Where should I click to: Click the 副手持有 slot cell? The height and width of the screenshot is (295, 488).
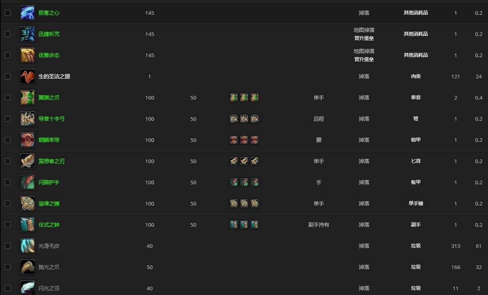pyautogui.click(x=319, y=225)
